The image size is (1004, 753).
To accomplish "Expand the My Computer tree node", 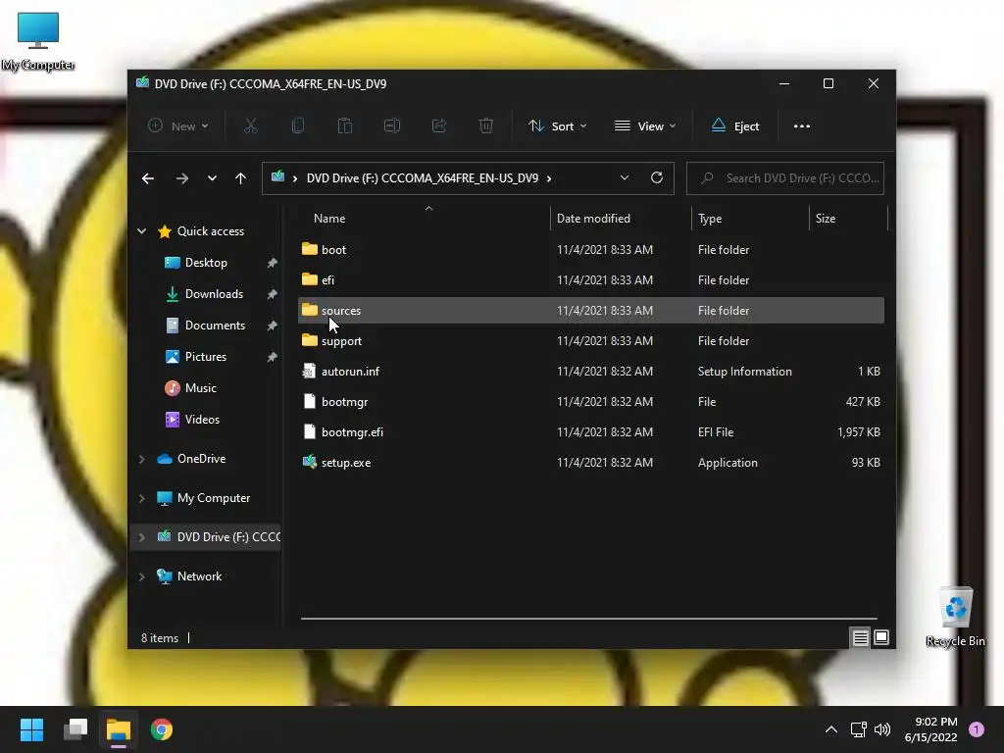I will (x=141, y=498).
